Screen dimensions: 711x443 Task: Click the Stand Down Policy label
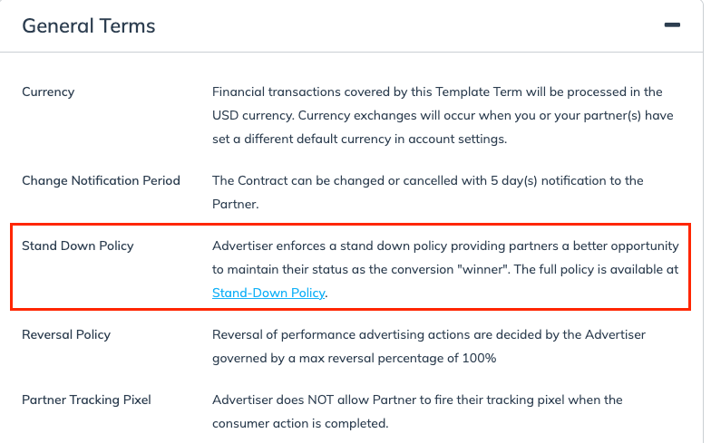click(x=77, y=246)
